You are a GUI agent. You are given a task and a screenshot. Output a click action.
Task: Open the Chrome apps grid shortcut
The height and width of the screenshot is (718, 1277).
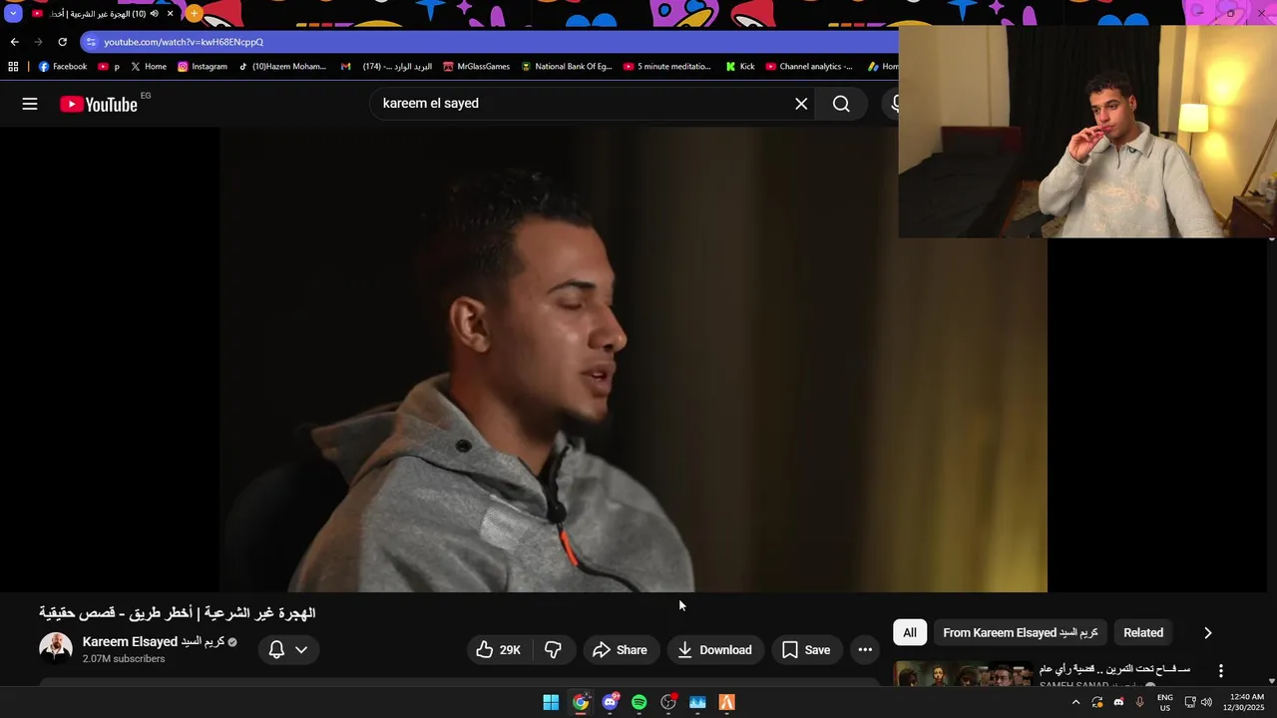click(13, 67)
